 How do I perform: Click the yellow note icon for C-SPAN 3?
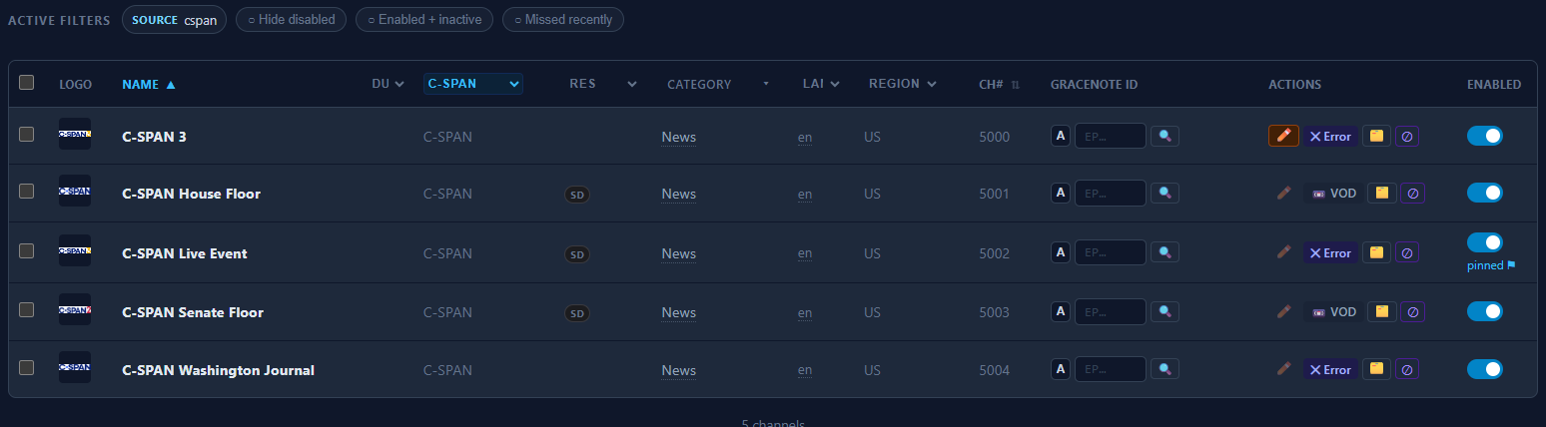[1376, 136]
